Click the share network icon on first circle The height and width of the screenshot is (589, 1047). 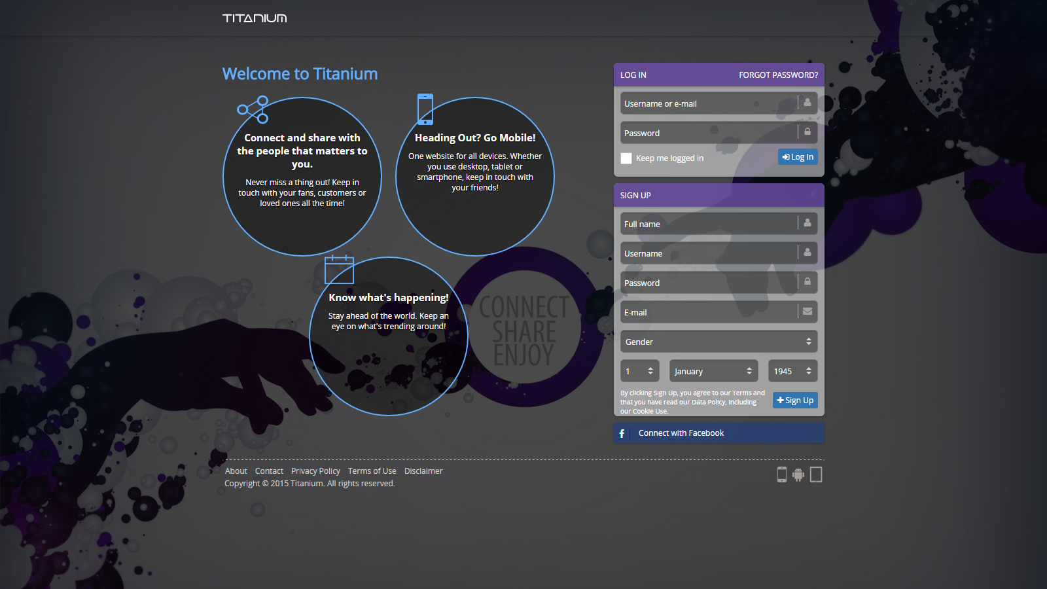coord(253,109)
